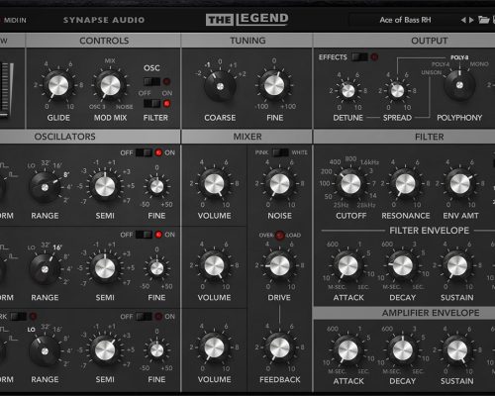Screen dimensions: 495x396
Task: Click the oscillator 3 mixer VOLUME knob
Action: click(214, 347)
